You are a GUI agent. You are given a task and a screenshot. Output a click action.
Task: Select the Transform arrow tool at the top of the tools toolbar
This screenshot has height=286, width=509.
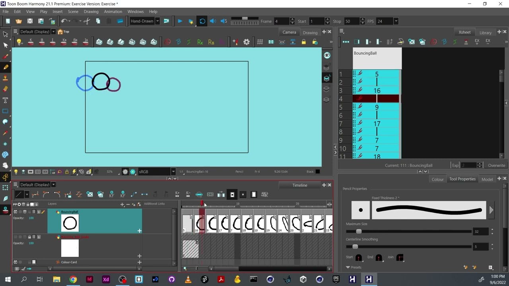[x=6, y=35]
